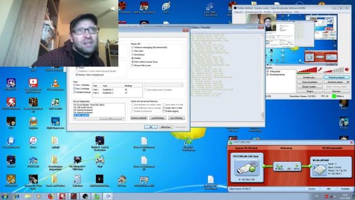Image resolution: width=355 pixels, height=200 pixels.
Task: Click the Device Diagnostics horizontal scrollbar
Action: coord(99,118)
